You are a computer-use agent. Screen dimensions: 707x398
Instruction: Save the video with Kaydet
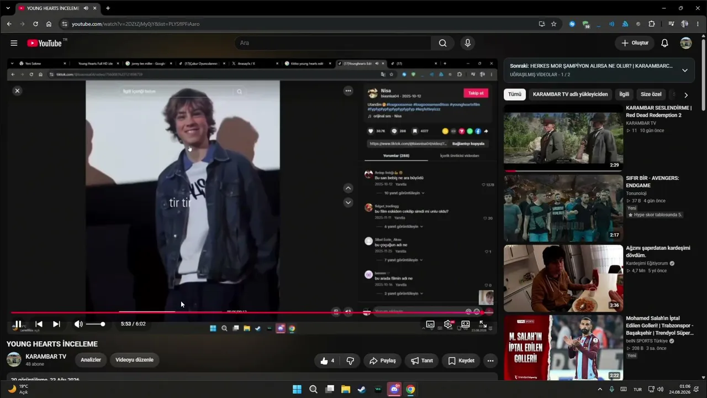(x=461, y=361)
